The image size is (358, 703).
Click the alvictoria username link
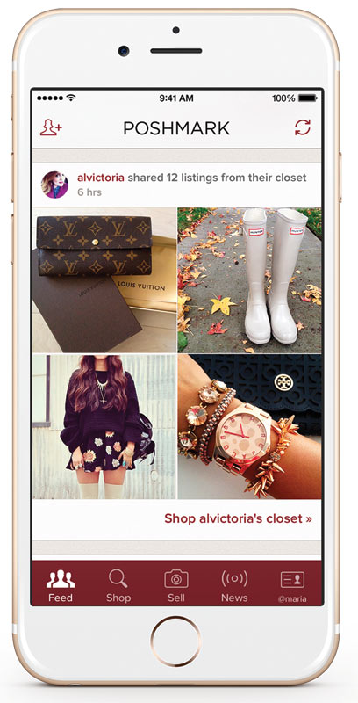tap(101, 178)
